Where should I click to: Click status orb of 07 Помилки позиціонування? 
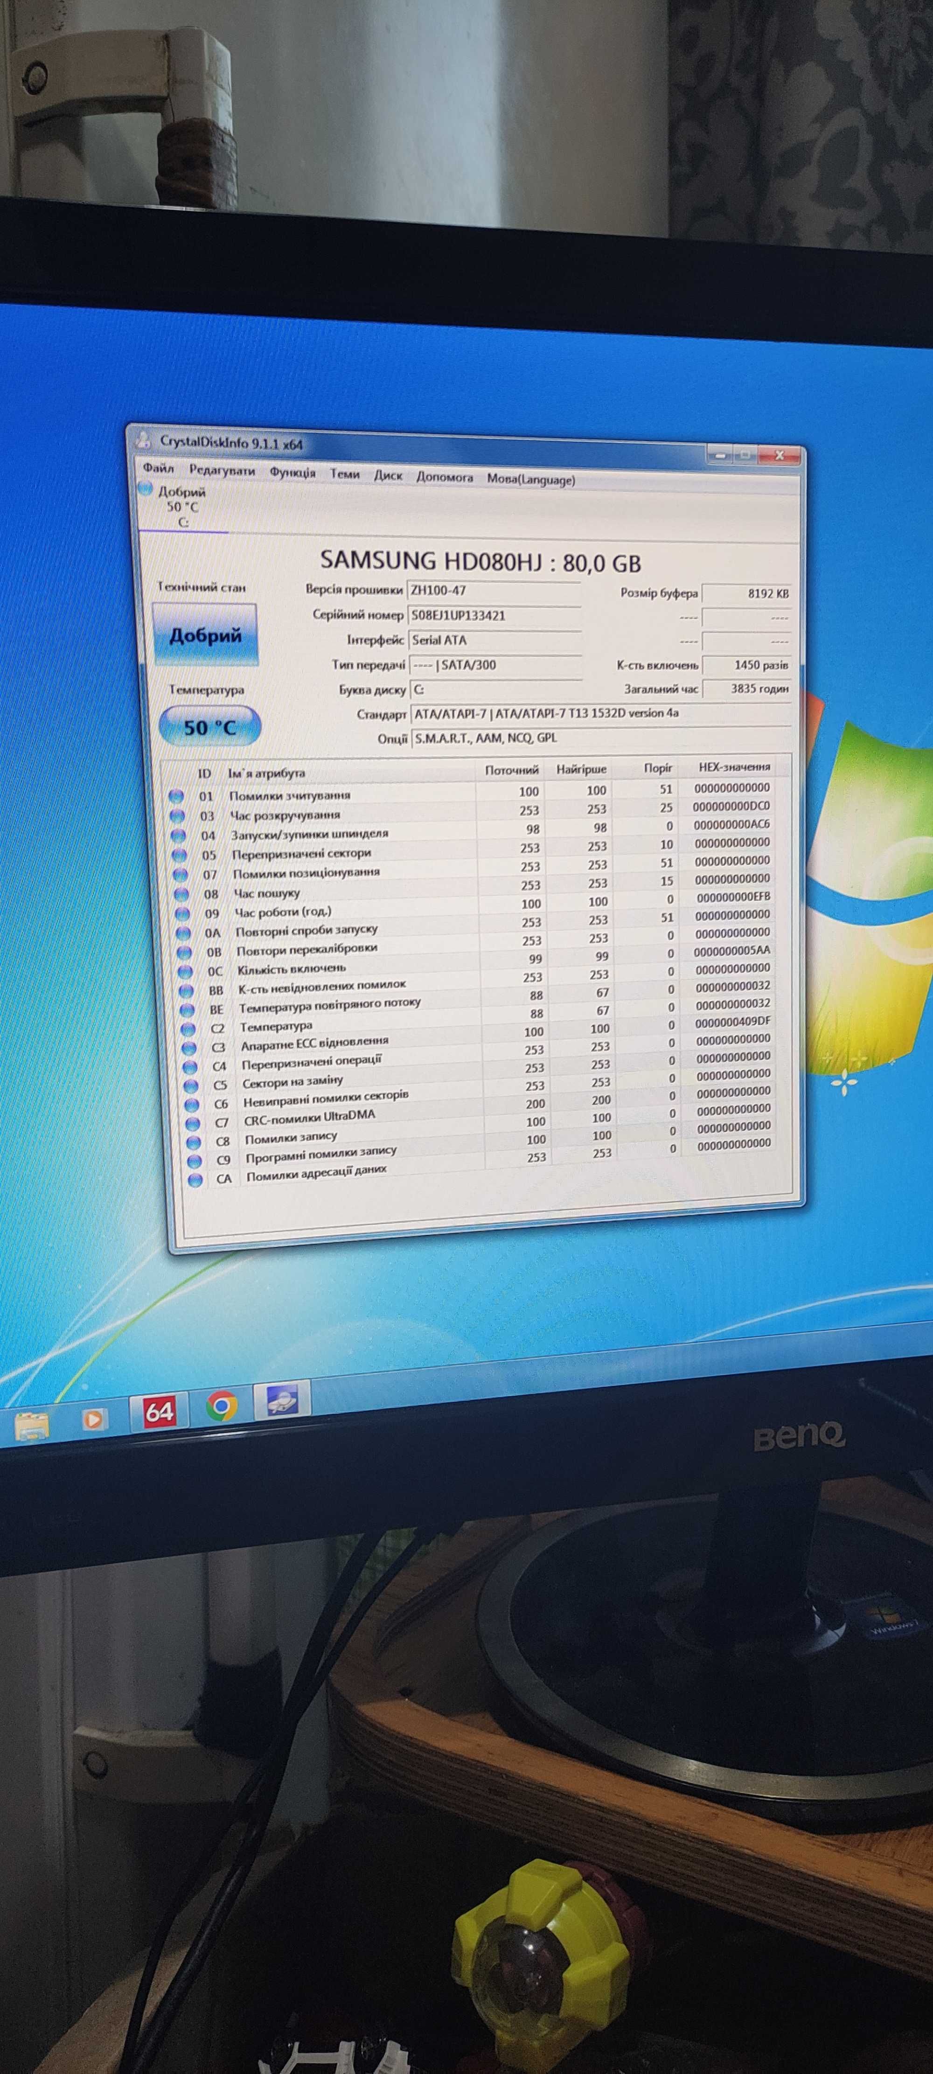[181, 874]
